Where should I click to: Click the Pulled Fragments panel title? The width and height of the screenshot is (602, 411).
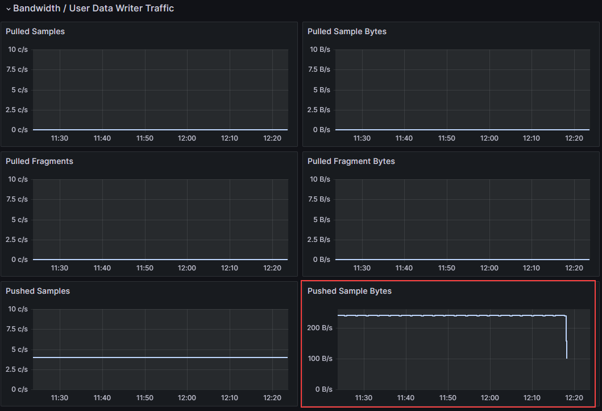click(x=39, y=161)
